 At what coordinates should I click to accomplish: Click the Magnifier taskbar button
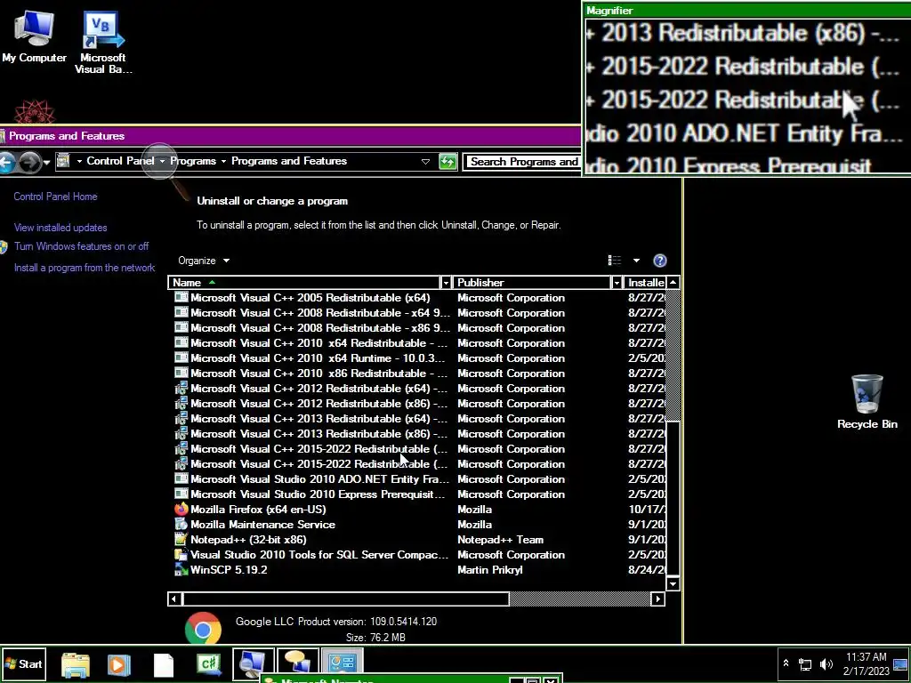coord(254,663)
